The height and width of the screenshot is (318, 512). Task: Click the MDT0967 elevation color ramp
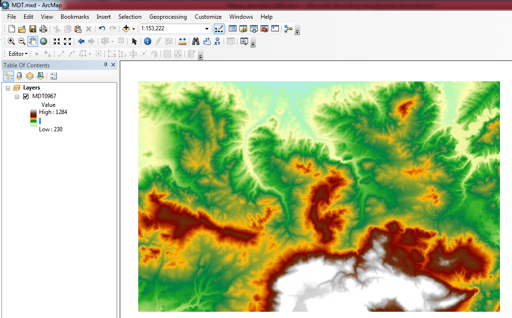[x=33, y=118]
